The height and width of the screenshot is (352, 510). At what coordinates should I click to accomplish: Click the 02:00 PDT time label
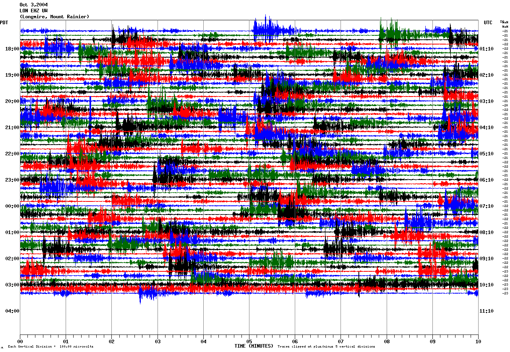(x=12, y=259)
